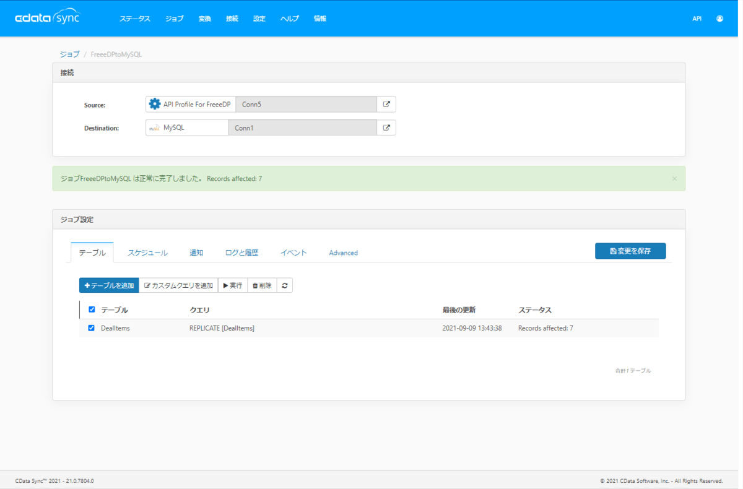This screenshot has height=489, width=743.
Task: Uncheck the DealItems table checkbox
Action: pos(92,328)
